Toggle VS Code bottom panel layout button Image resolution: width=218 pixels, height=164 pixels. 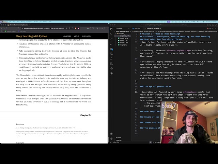(213, 25)
